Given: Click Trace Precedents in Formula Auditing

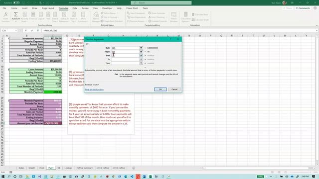Looking at the screenshot, I should tap(136, 13).
